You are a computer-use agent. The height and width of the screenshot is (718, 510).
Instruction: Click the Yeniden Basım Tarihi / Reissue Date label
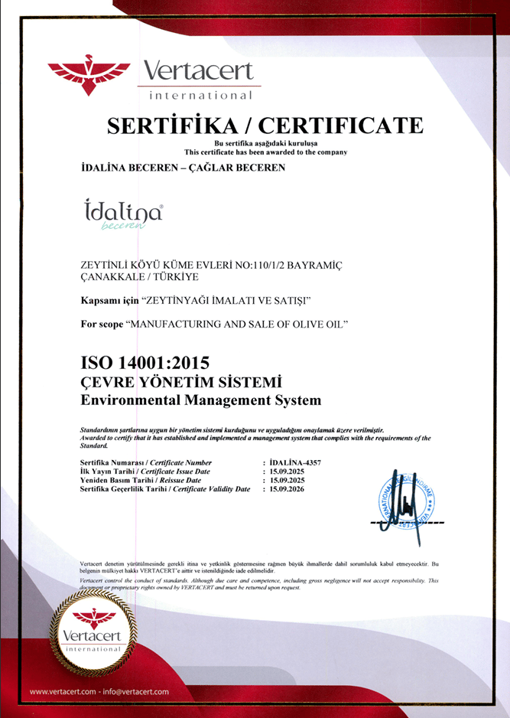[141, 480]
